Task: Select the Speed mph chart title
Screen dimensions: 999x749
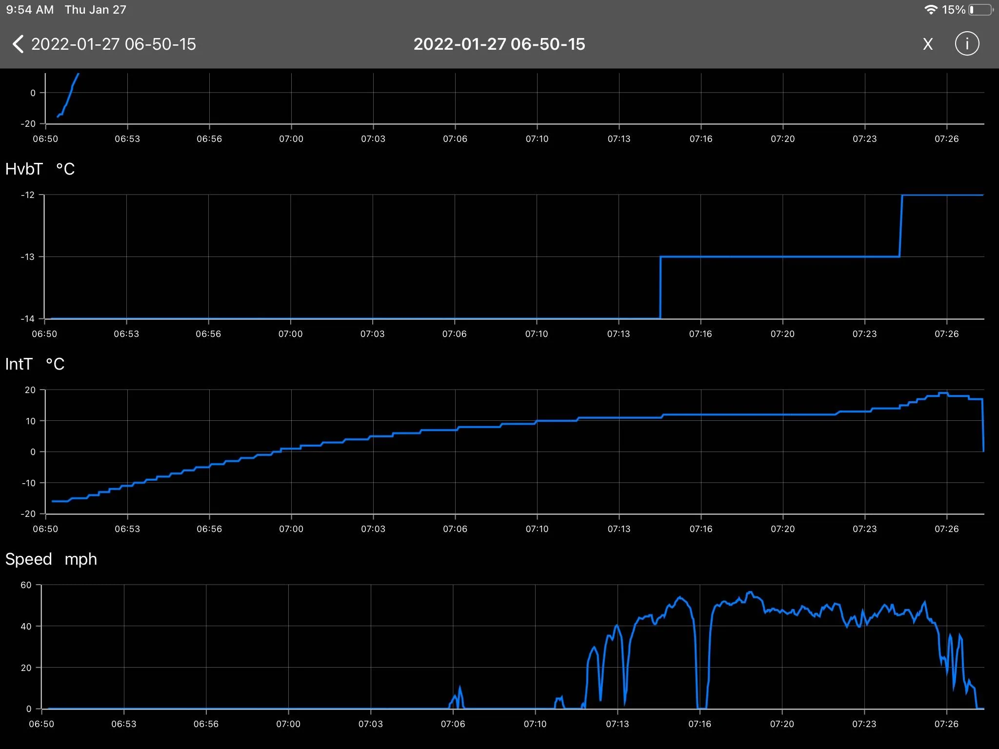Action: 51,559
